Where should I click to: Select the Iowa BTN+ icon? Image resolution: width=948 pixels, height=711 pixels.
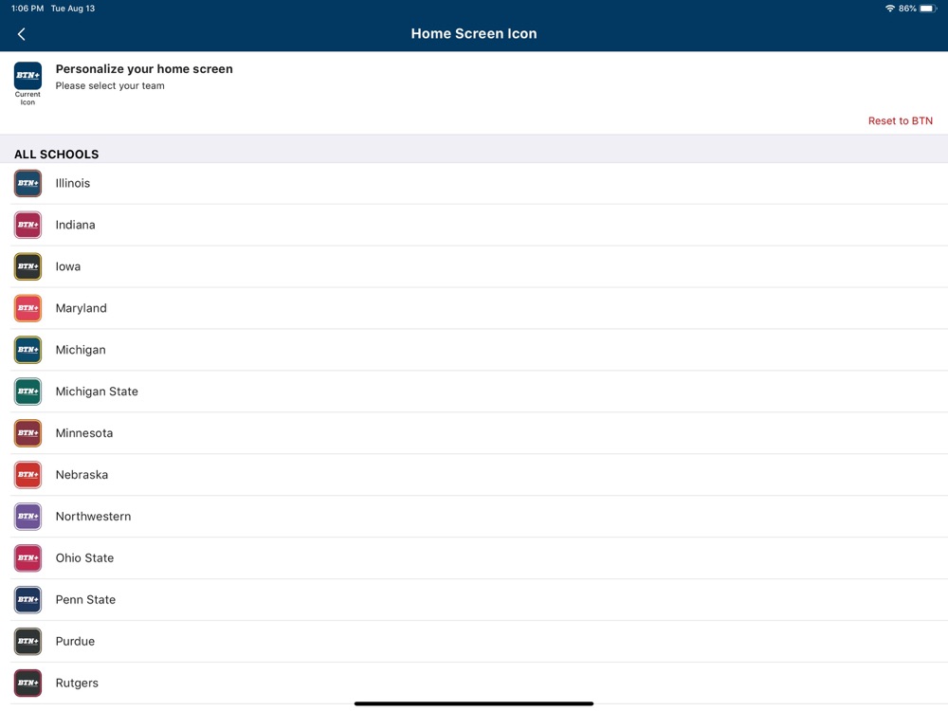(x=27, y=266)
